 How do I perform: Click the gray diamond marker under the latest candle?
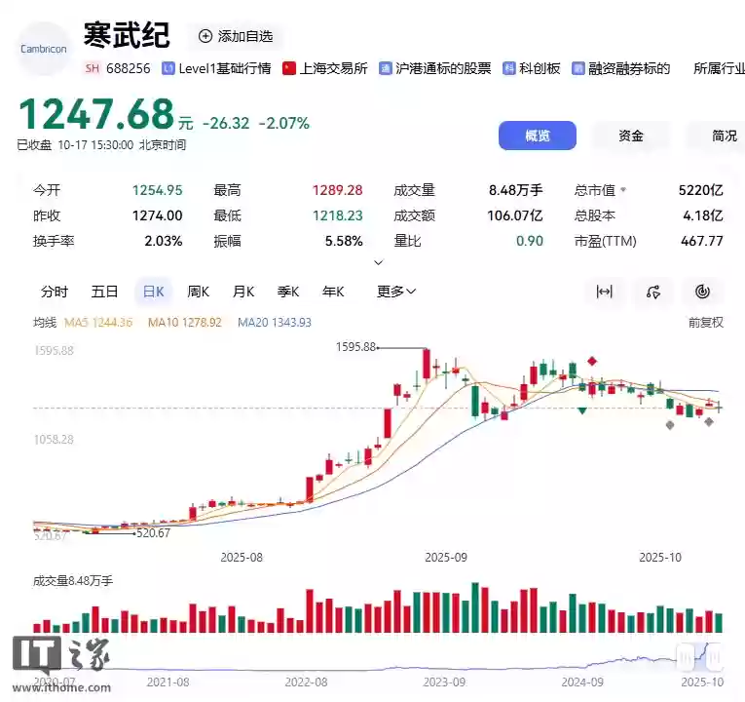tap(709, 422)
